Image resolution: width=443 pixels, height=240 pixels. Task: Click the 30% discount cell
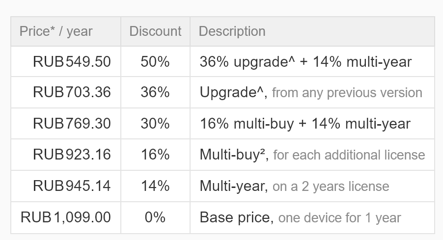click(155, 123)
